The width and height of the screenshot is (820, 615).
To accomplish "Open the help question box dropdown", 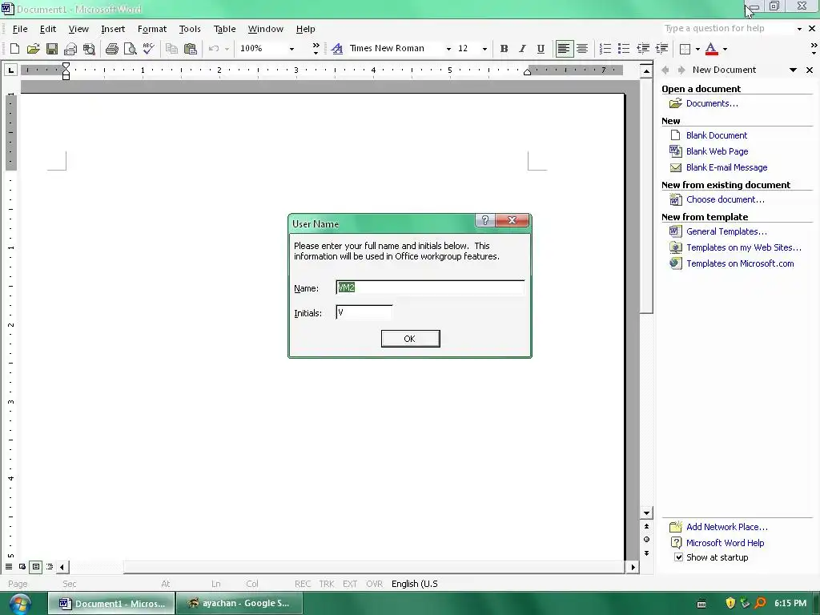I will (x=799, y=29).
